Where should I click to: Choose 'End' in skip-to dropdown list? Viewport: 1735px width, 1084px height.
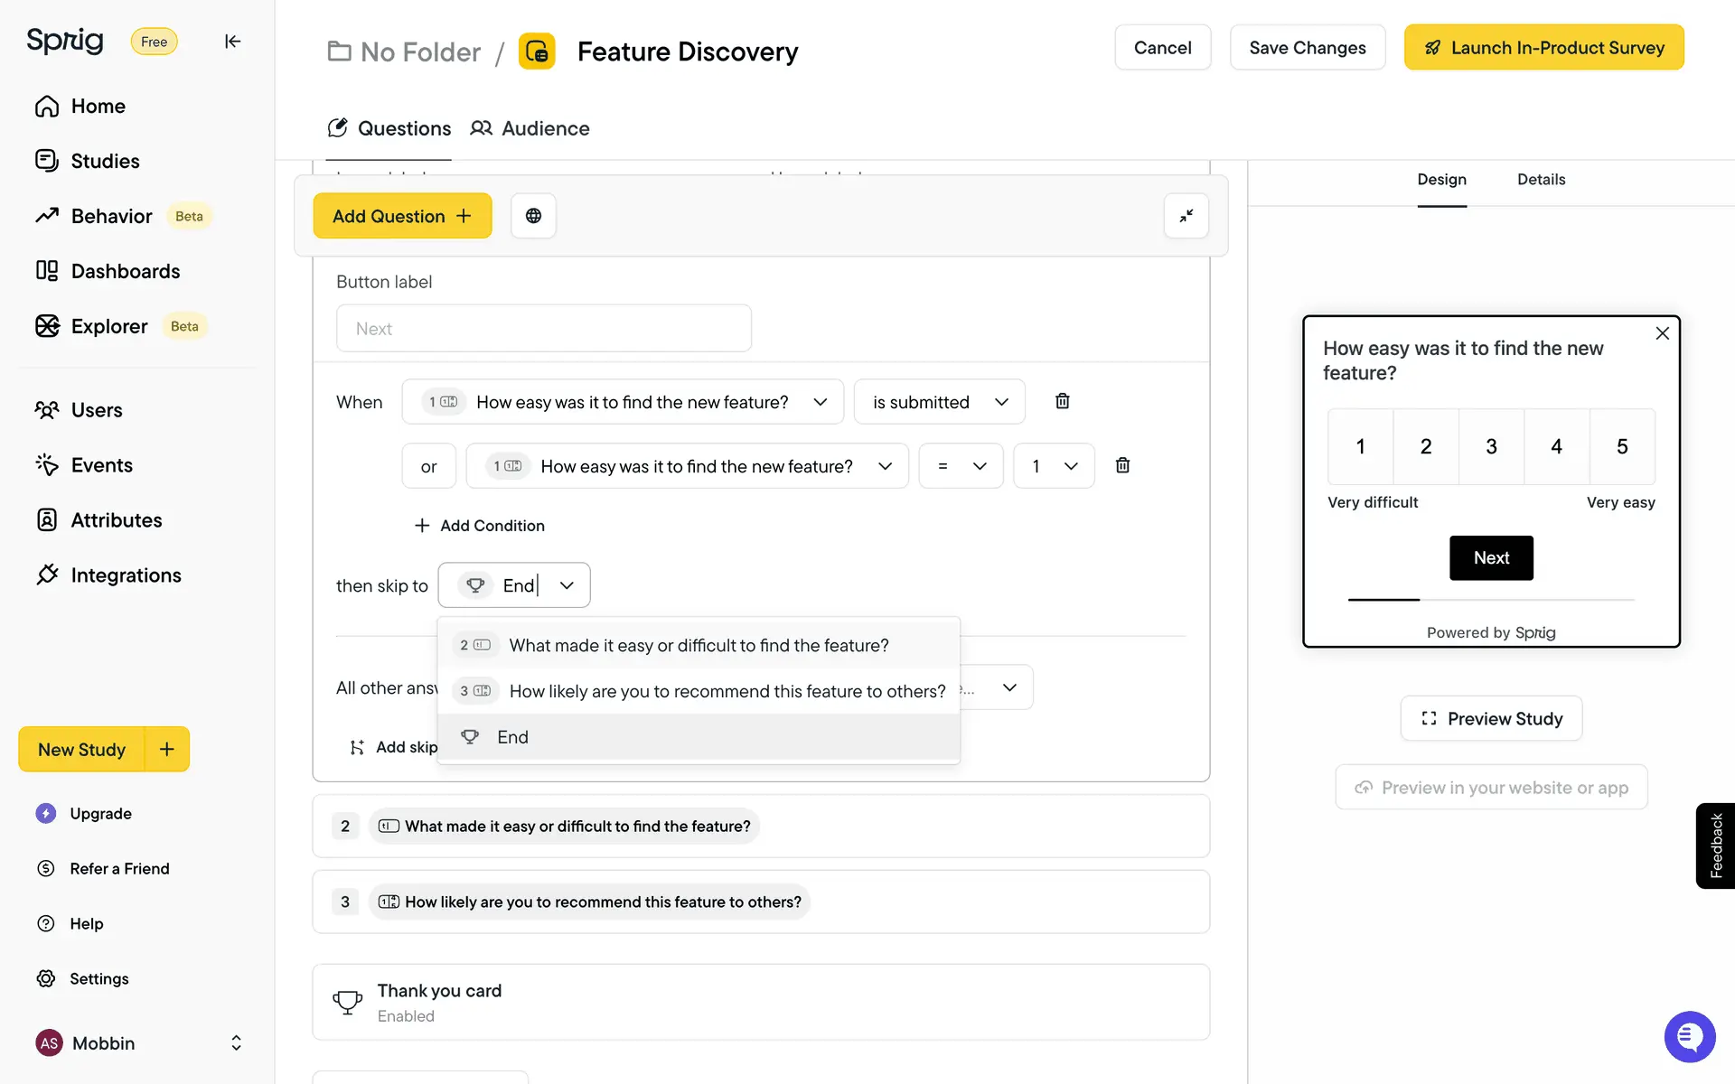(512, 737)
